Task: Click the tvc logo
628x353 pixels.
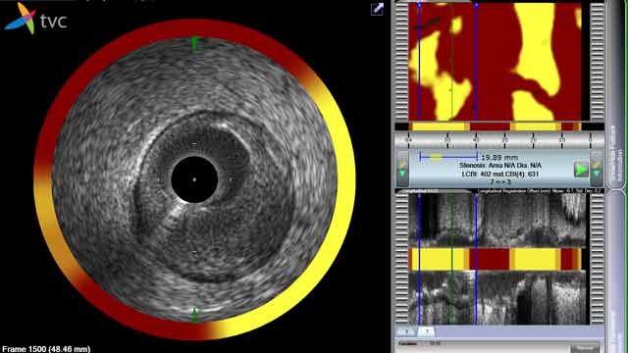Action: 35,19
